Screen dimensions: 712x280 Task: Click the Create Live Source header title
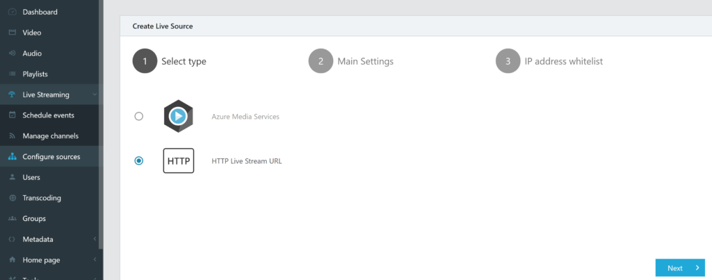pos(163,26)
